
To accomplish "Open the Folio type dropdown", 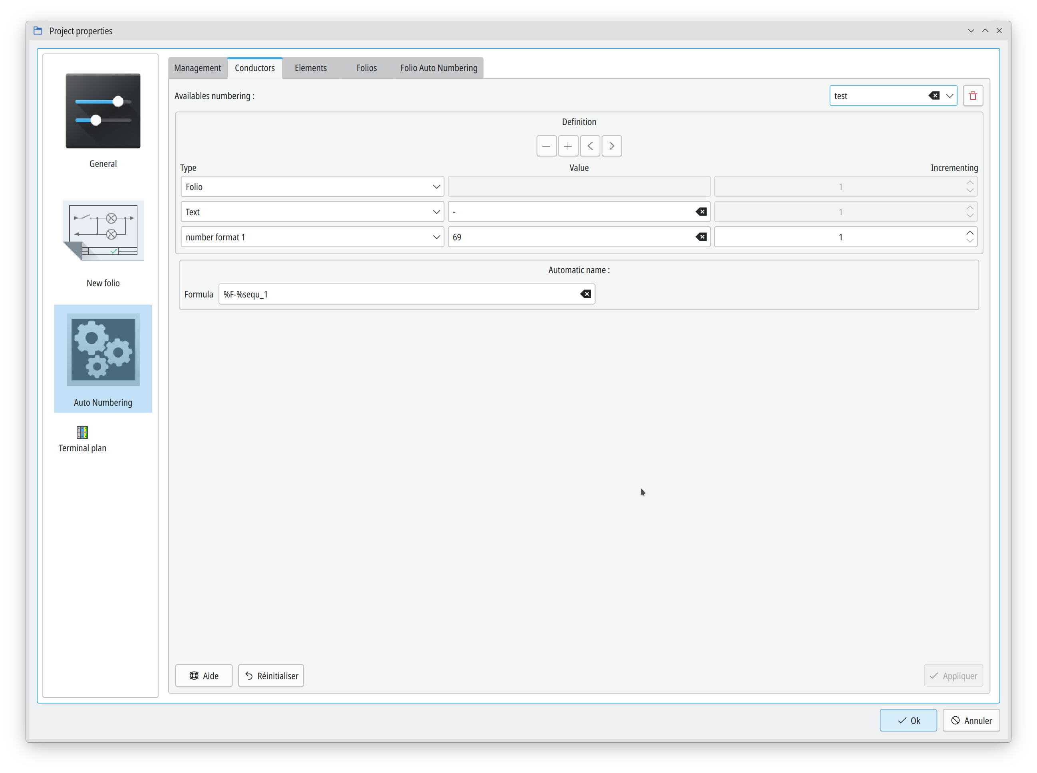I will point(312,187).
